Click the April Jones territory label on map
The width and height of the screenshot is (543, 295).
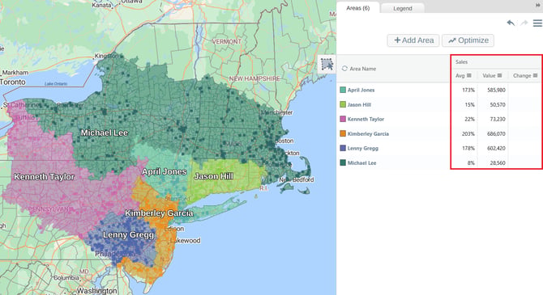[165, 171]
